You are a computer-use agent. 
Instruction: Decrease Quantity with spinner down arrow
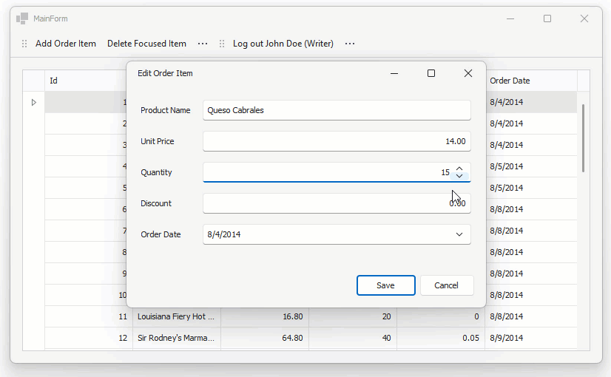click(459, 176)
